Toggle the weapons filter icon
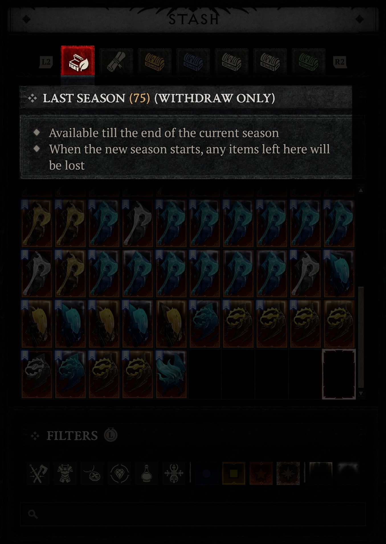The image size is (386, 544). (x=38, y=474)
